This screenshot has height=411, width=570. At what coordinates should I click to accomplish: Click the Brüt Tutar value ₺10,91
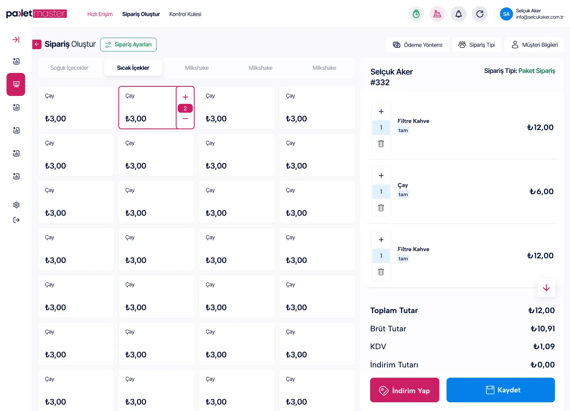(543, 329)
